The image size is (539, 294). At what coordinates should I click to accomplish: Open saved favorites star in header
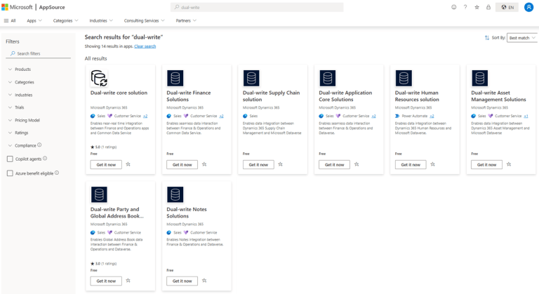pyautogui.click(x=477, y=7)
